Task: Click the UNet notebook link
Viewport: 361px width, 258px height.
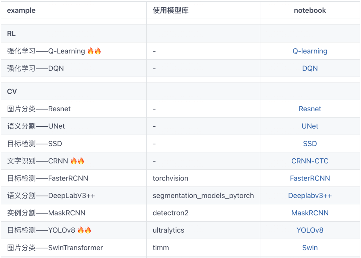Action: point(310,126)
